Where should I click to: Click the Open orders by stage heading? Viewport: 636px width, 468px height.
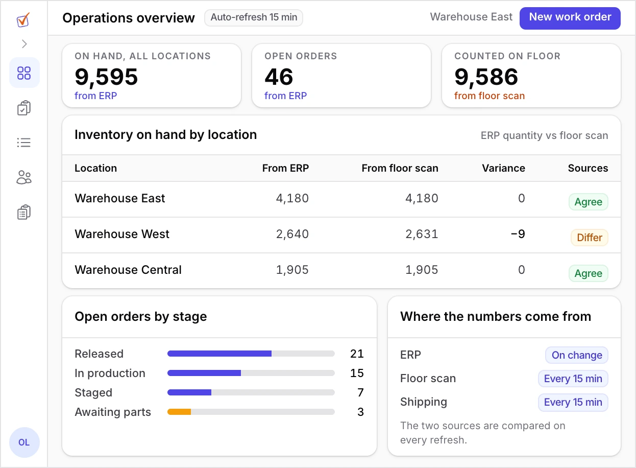tap(141, 316)
